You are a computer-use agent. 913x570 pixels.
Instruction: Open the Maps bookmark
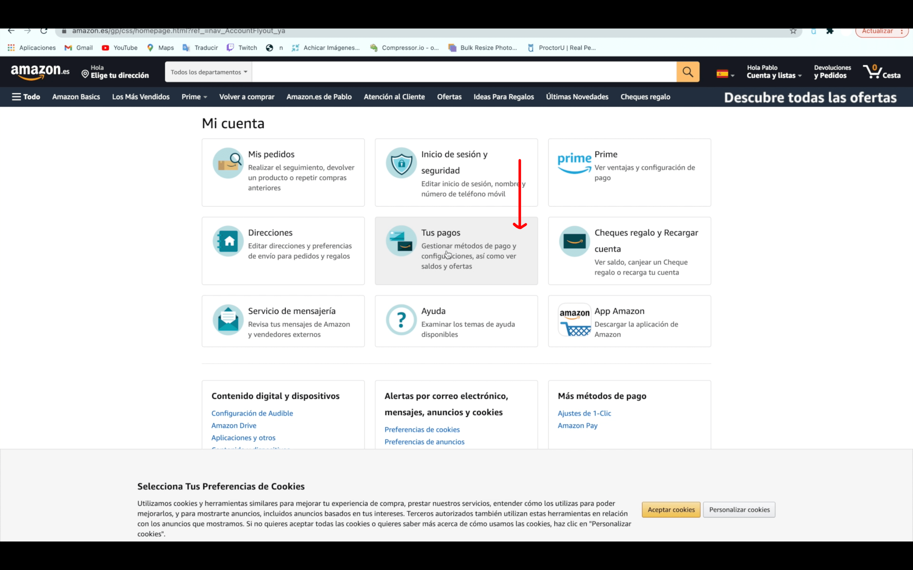[160, 48]
